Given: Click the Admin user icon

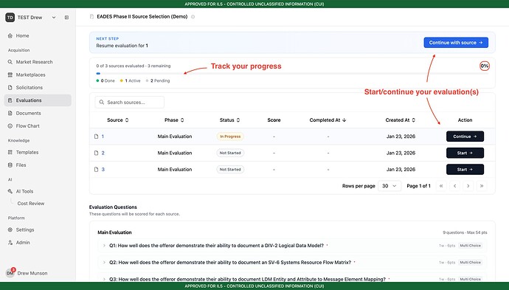Looking at the screenshot, I should click(x=10, y=243).
